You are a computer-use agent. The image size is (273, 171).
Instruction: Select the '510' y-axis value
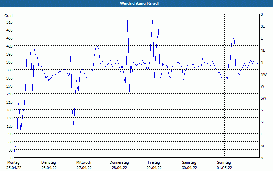10,22
